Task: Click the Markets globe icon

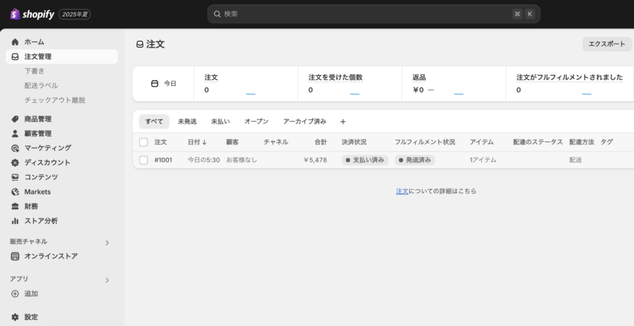Action: tap(15, 192)
